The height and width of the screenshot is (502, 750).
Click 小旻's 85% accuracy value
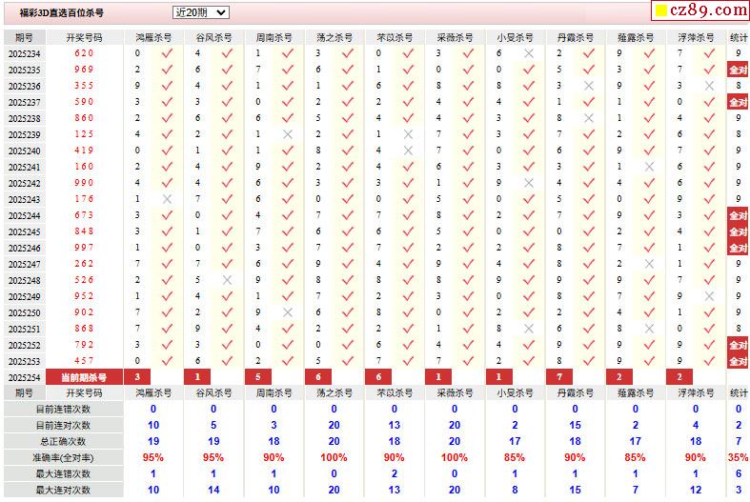click(515, 457)
